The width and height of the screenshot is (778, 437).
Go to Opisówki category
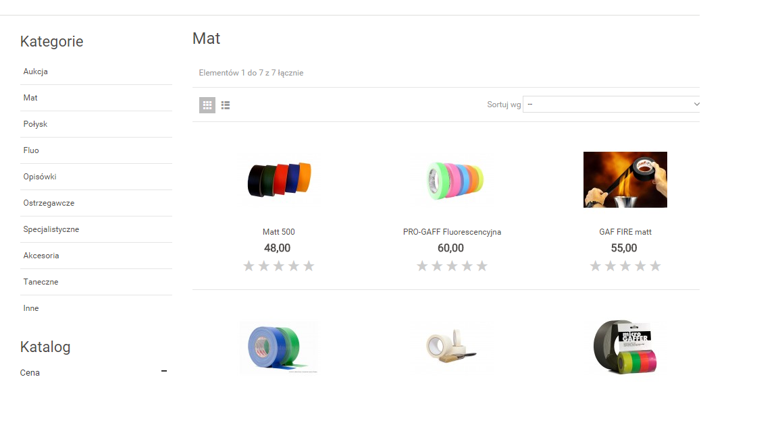(40, 177)
